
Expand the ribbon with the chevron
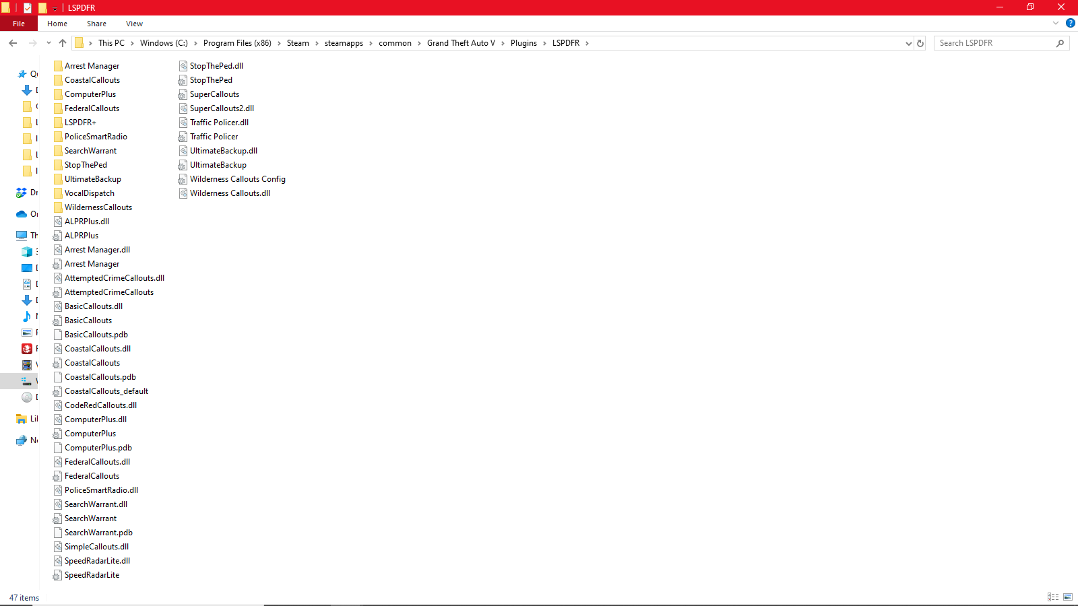click(1056, 23)
